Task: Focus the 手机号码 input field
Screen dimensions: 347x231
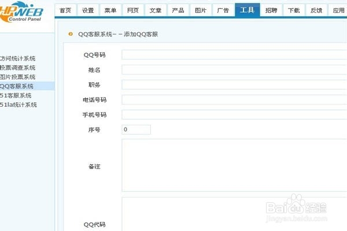Action: pos(234,115)
